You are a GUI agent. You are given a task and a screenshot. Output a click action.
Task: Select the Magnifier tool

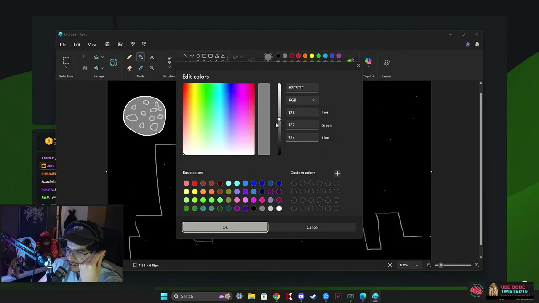coord(152,68)
